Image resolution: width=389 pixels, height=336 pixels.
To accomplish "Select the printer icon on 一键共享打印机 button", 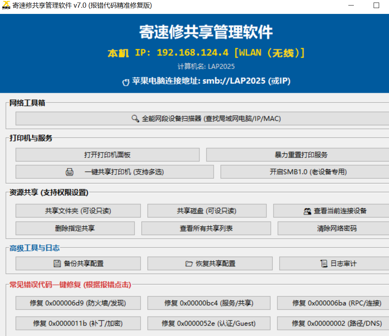I will (69, 172).
